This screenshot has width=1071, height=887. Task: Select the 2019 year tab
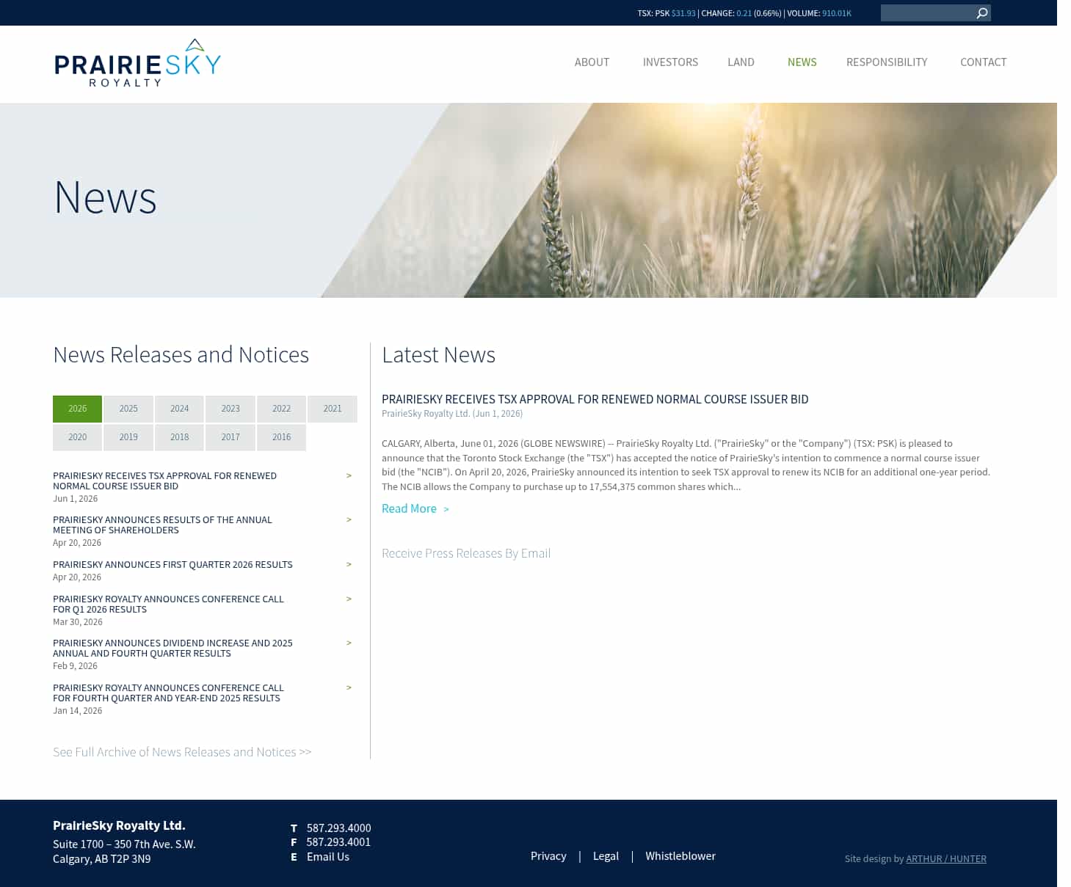point(128,437)
